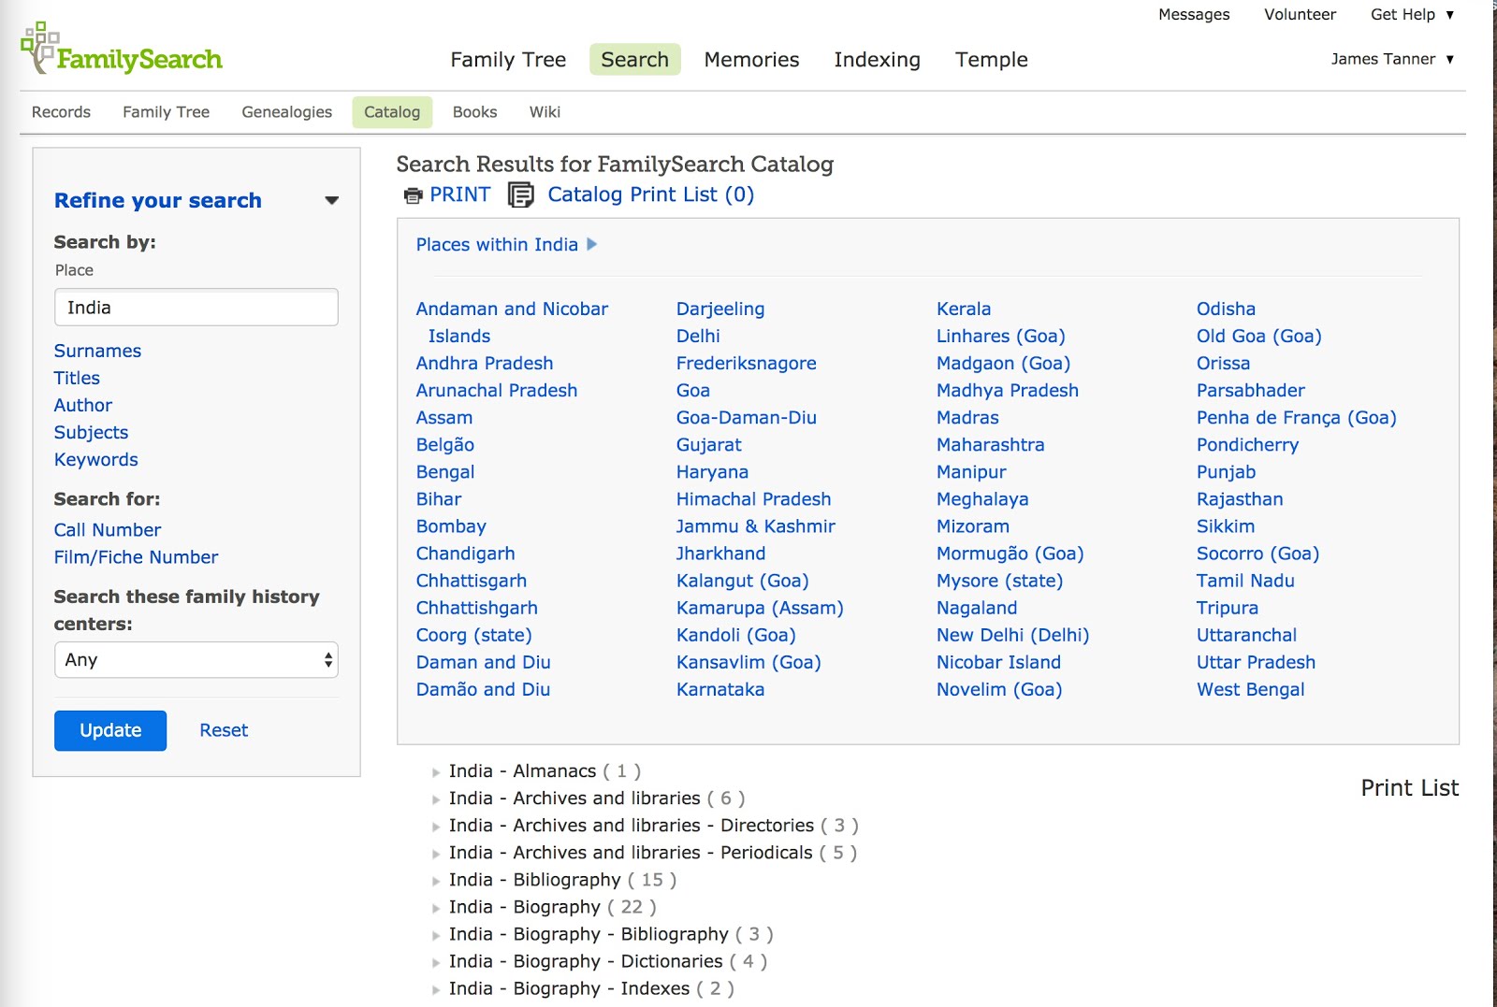Viewport: 1497px width, 1007px height.
Task: Open the Jammu & Kashmir place link
Action: point(756,526)
